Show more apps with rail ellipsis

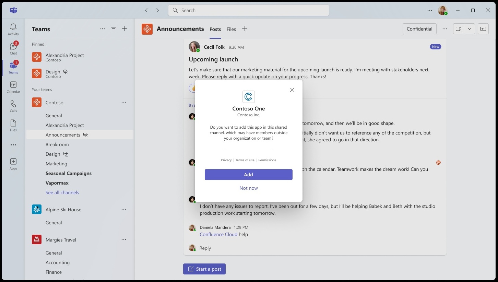pyautogui.click(x=13, y=145)
